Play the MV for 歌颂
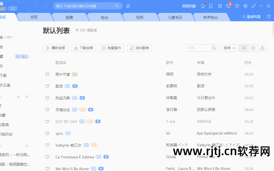The image size is (274, 171). 75,86
